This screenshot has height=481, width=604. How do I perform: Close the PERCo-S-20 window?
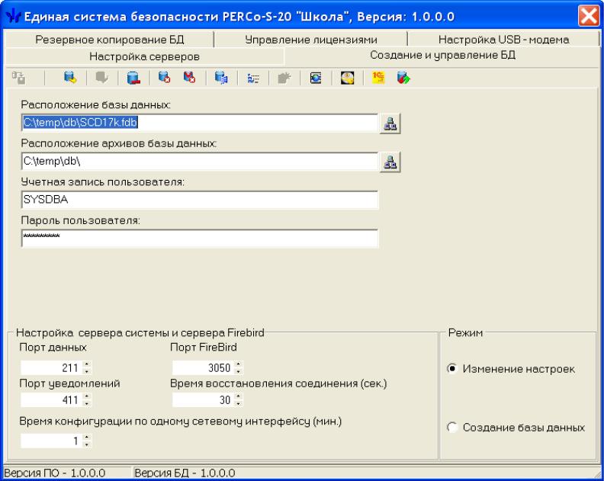point(589,17)
